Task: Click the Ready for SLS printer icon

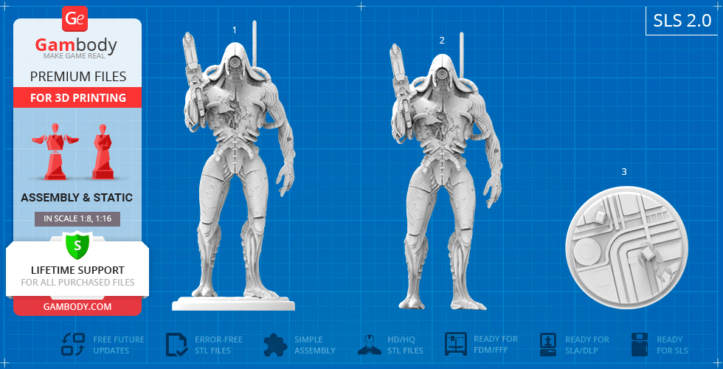Action: pyautogui.click(x=640, y=345)
